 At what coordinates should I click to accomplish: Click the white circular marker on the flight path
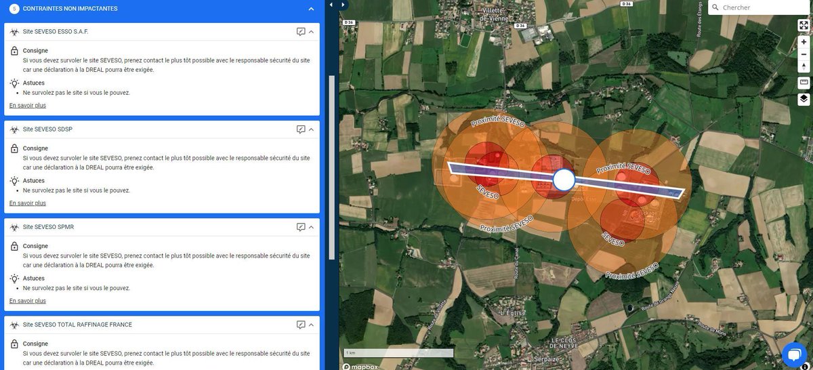click(564, 180)
